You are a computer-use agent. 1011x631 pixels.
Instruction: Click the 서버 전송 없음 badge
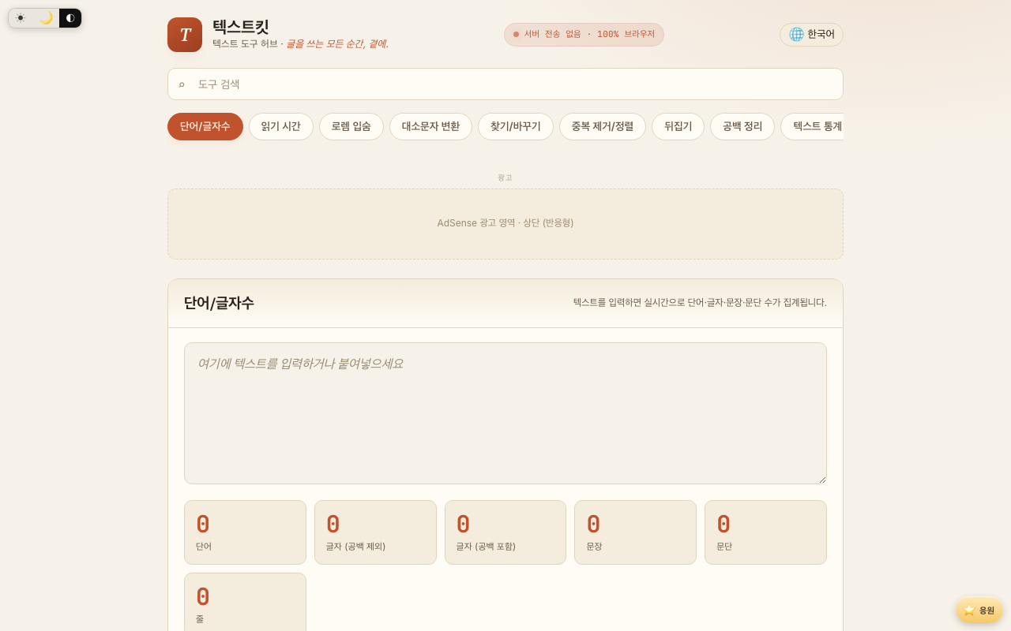[x=584, y=35]
